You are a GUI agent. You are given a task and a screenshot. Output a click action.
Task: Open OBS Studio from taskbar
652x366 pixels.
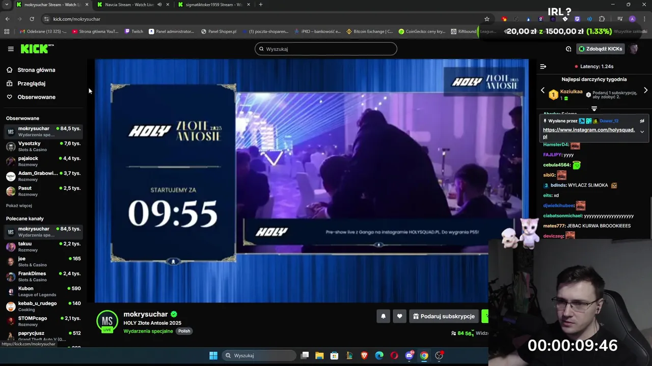click(x=439, y=355)
